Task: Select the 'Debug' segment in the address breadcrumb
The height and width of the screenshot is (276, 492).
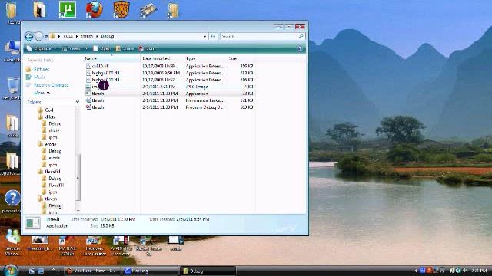Action: click(x=108, y=36)
